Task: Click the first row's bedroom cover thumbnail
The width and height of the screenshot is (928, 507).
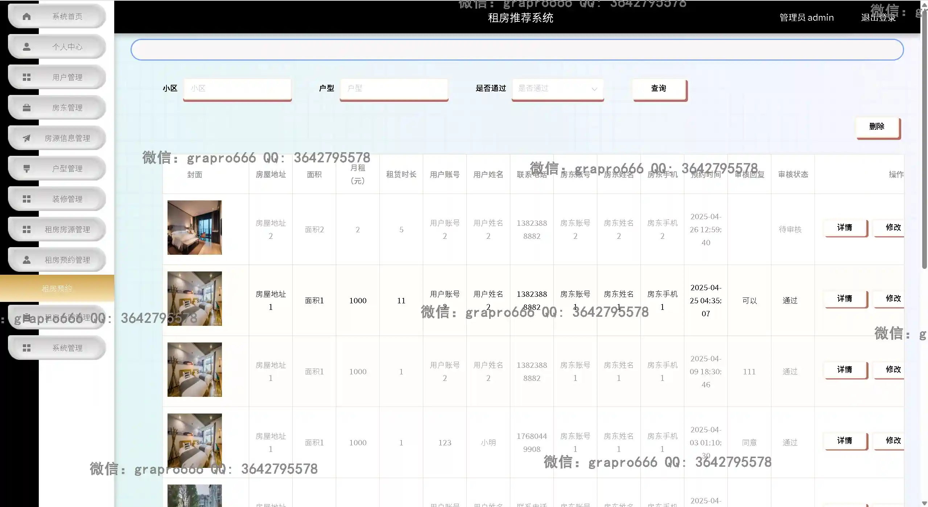Action: tap(194, 228)
